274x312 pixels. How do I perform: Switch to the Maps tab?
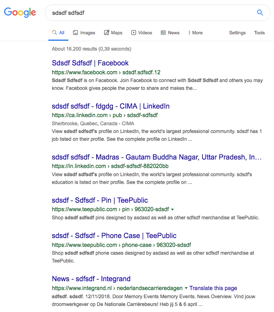(x=113, y=33)
